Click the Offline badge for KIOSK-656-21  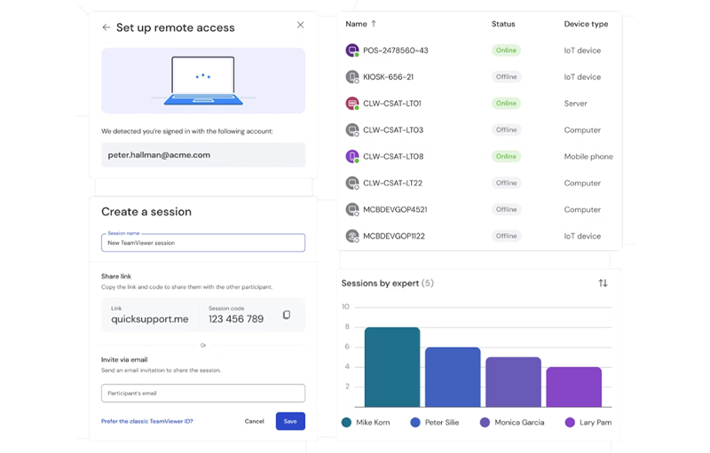506,77
